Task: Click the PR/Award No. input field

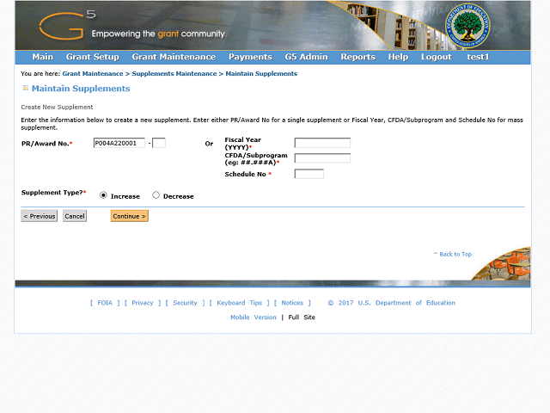Action: click(x=119, y=143)
